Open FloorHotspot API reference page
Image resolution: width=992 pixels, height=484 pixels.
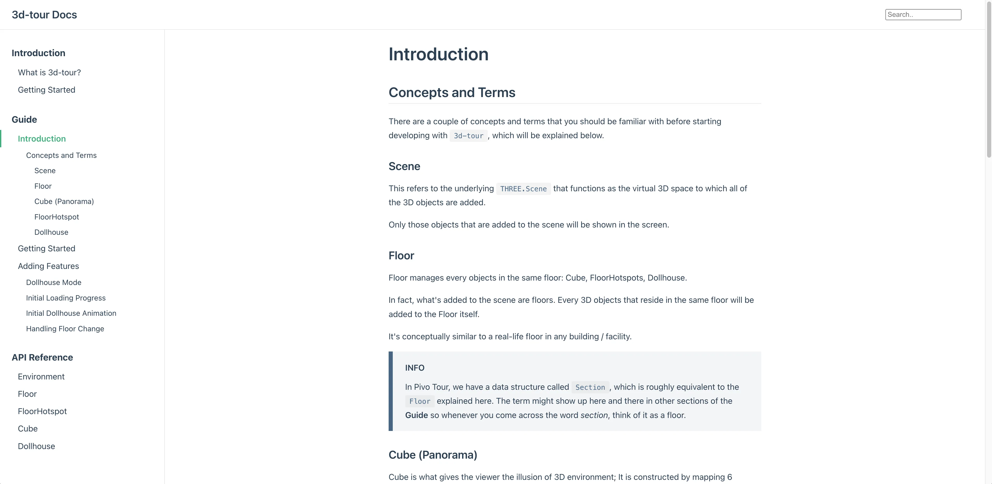pos(42,411)
